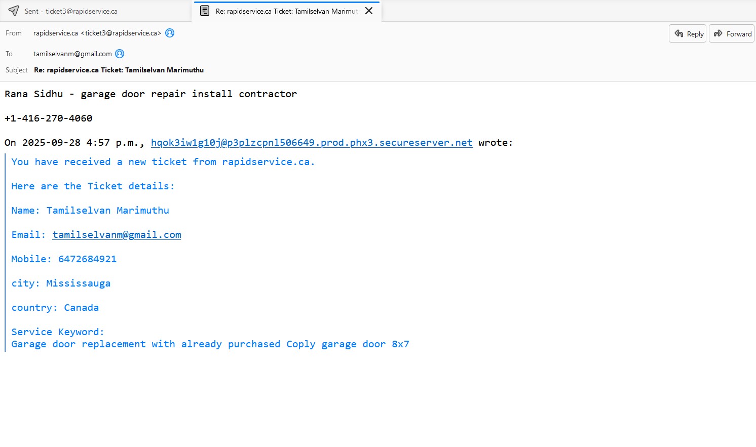This screenshot has height=447, width=756.
Task: Open contact icon beside ticket3@rapidservice.ca sender
Action: coord(170,33)
